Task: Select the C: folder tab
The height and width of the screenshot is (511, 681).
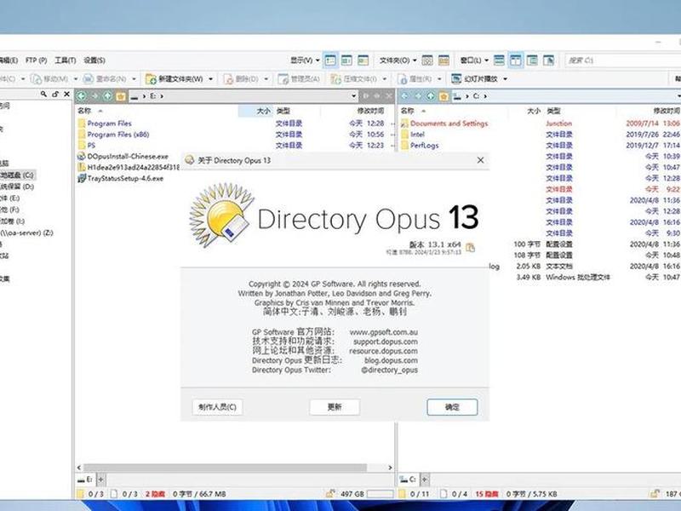Action: click(x=409, y=479)
